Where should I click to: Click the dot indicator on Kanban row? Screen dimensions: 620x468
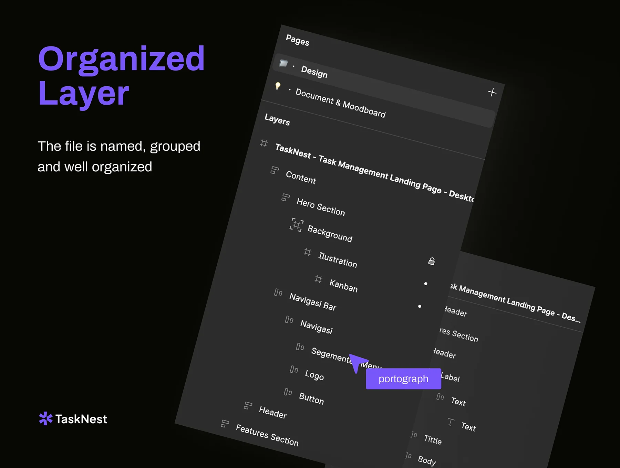pos(426,284)
